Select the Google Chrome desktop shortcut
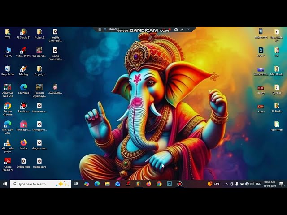This screenshot has height=215, width=287. point(8,109)
